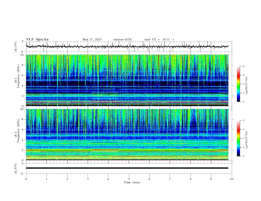
Task: Click the ch.1 spectrogram panel
Action: [x=127, y=80]
